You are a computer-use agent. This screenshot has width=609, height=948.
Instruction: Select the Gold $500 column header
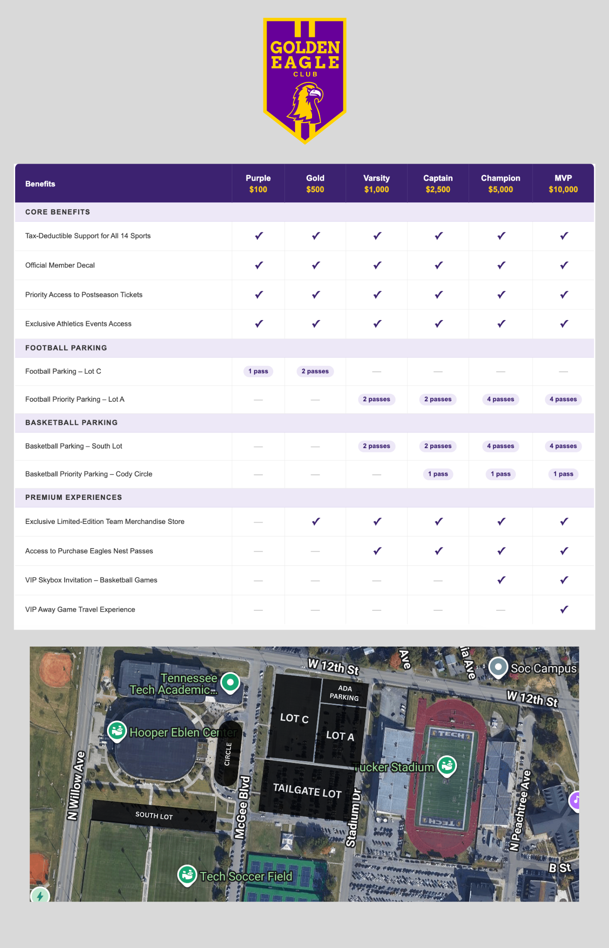[315, 183]
